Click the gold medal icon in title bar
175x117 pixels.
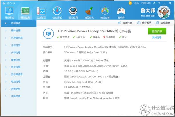pos(130,3)
